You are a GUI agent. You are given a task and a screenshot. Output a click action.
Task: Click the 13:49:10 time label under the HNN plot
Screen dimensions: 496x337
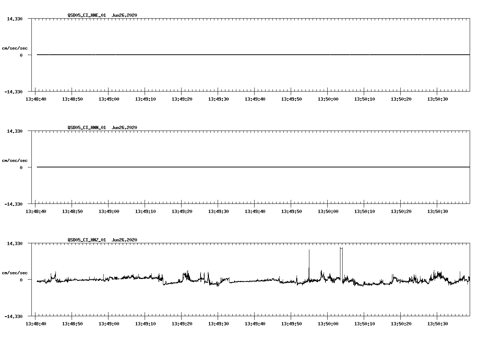point(145,212)
